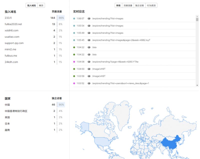Switch to 指入域名 tab
200x159 pixels.
pos(31,6)
